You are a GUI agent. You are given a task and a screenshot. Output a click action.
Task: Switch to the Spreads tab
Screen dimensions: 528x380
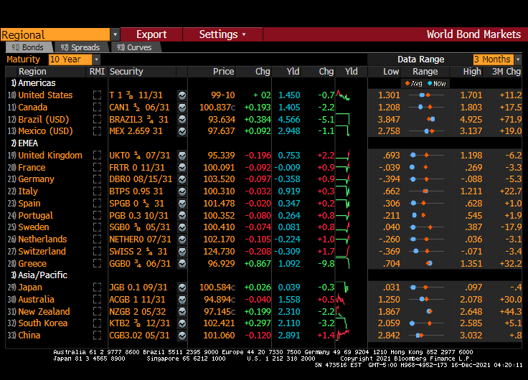(80, 47)
